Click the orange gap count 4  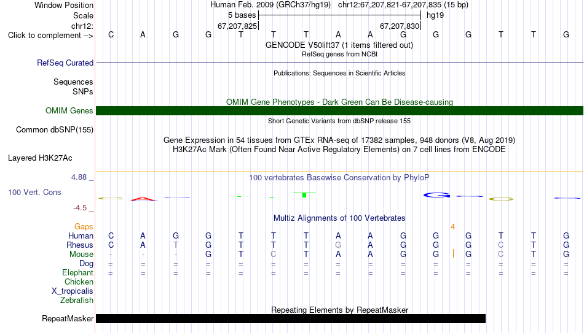[x=452, y=227]
